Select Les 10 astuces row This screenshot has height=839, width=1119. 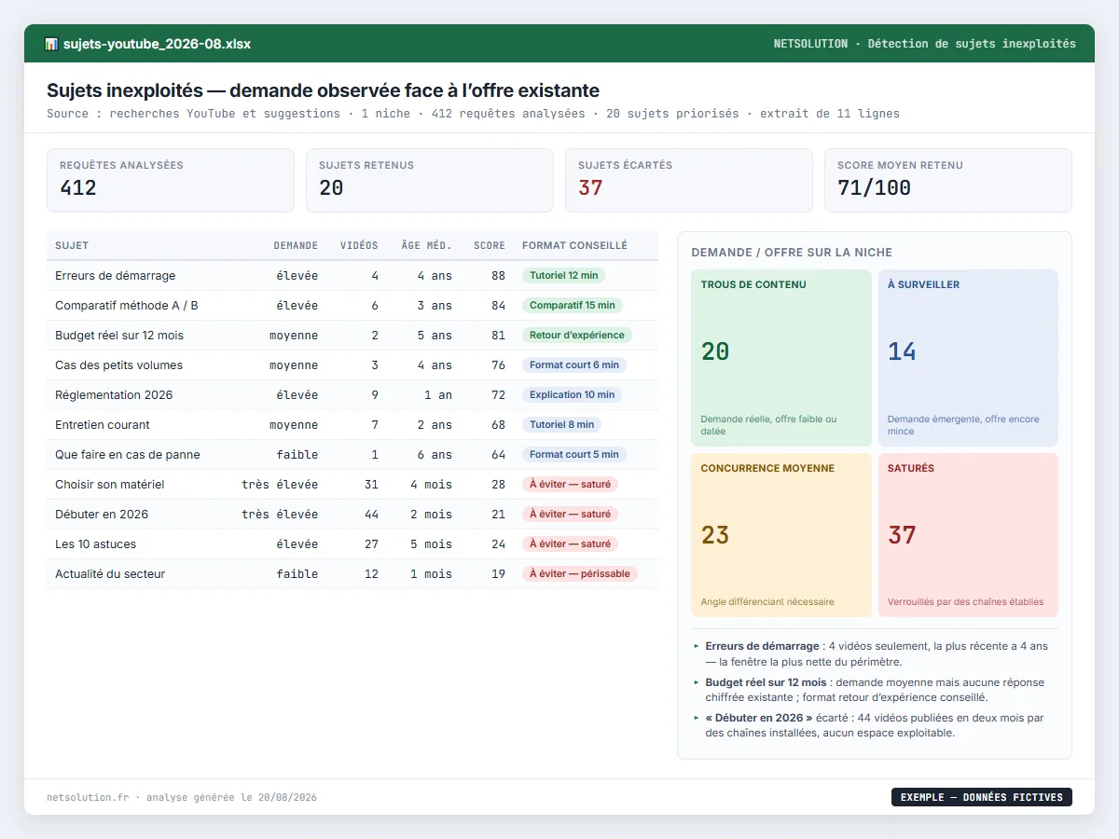pyautogui.click(x=352, y=544)
